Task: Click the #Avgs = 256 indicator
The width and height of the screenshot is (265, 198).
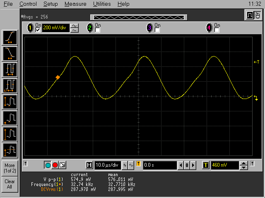Action: pos(34,17)
